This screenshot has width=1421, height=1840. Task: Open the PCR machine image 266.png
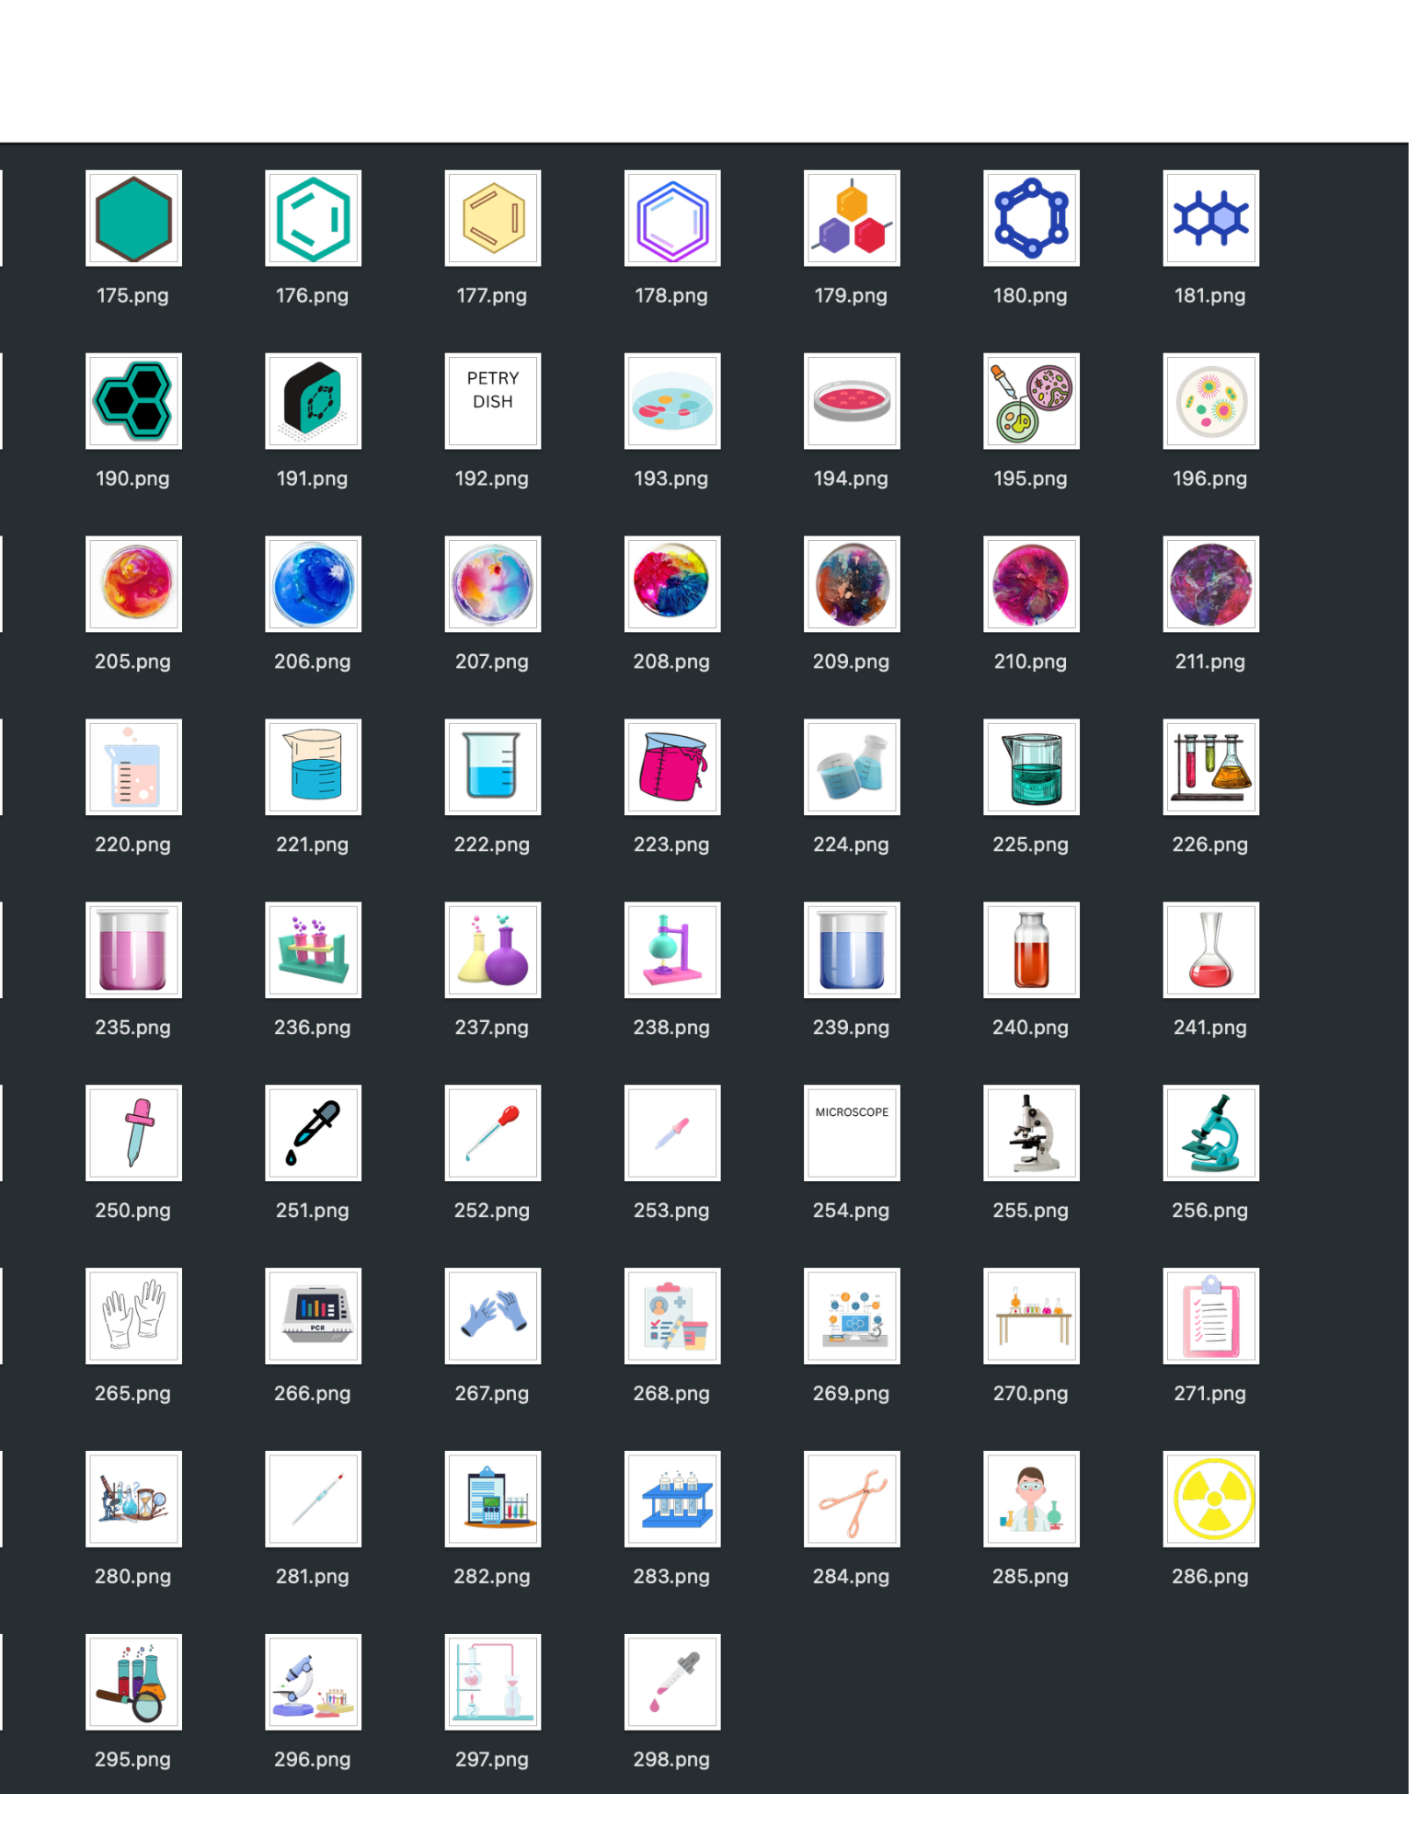313,1317
